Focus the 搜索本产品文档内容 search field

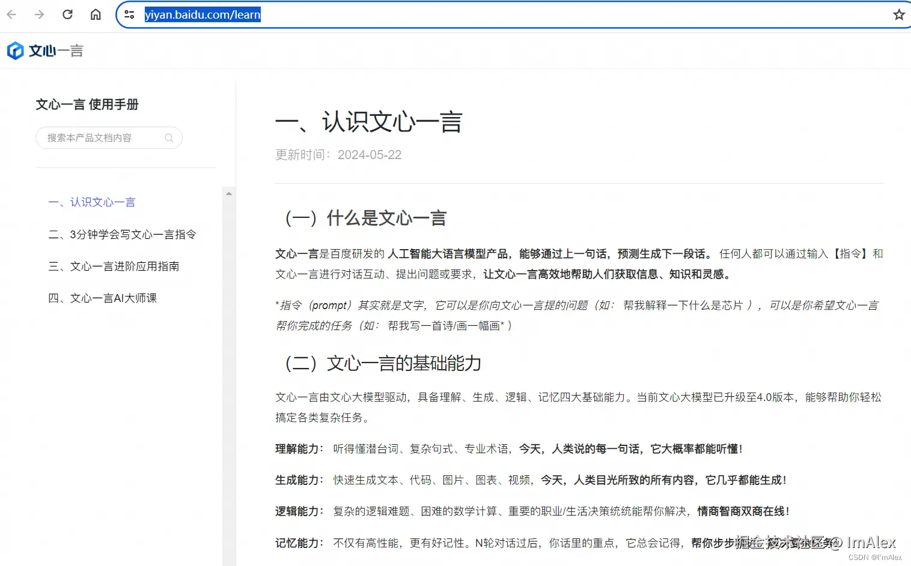109,138
